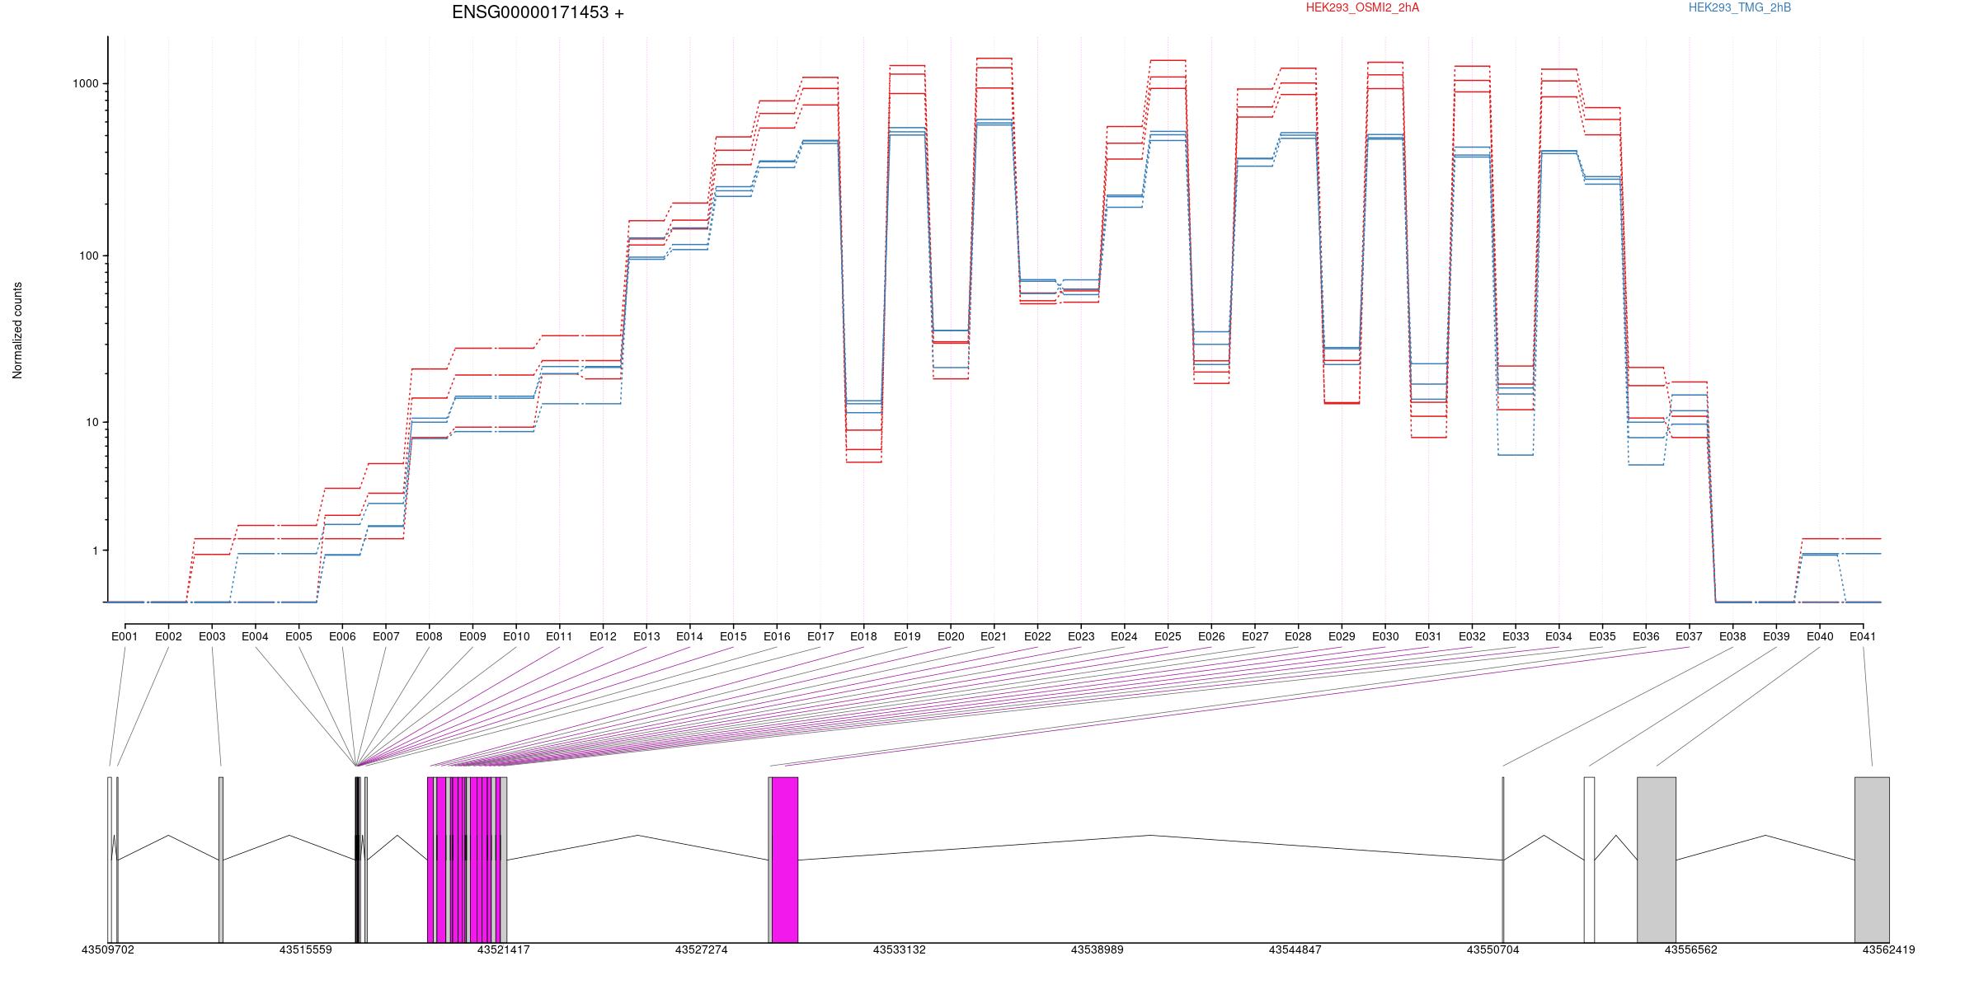Select the HEK293_TMG_2hB legend label
The width and height of the screenshot is (1979, 989).
coord(1739,7)
